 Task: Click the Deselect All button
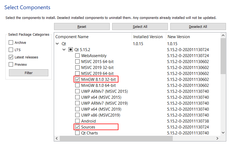[x=198, y=27]
